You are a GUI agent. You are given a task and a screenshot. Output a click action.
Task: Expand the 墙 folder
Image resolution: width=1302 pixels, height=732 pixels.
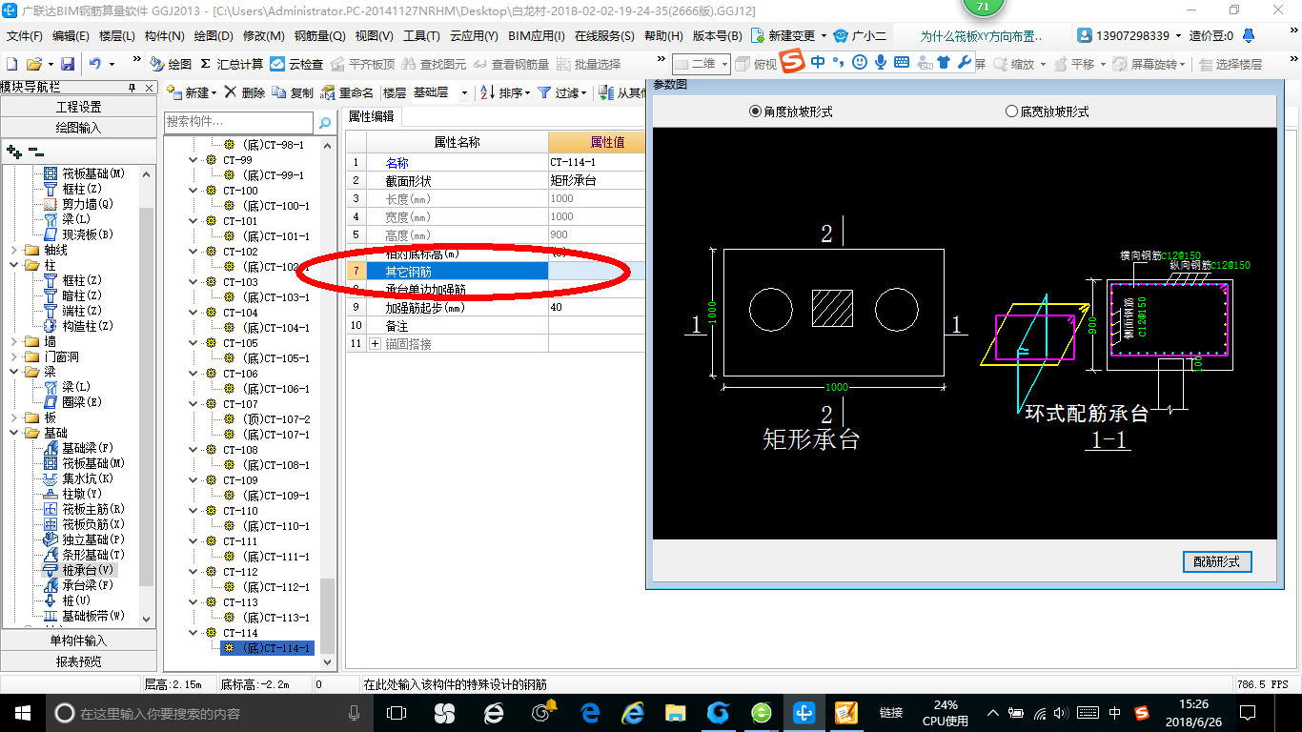[x=13, y=341]
